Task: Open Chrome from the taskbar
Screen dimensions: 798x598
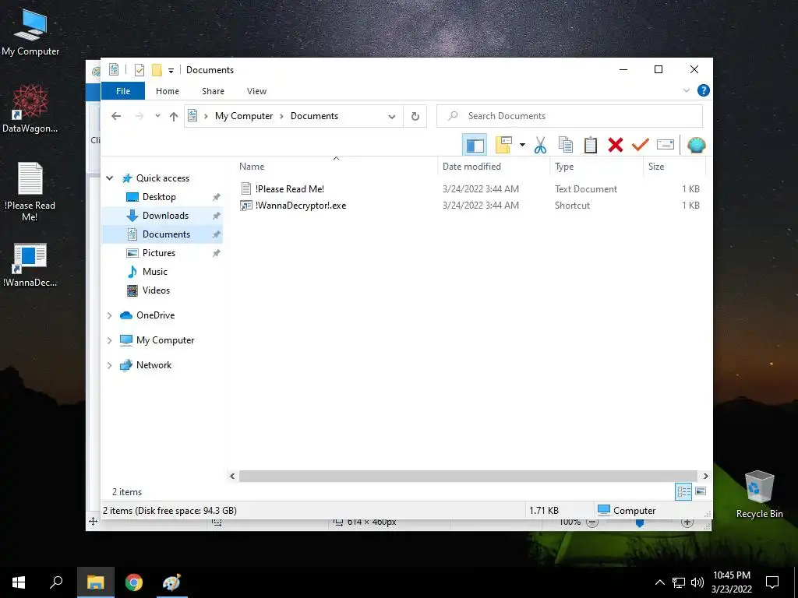Action: (134, 582)
